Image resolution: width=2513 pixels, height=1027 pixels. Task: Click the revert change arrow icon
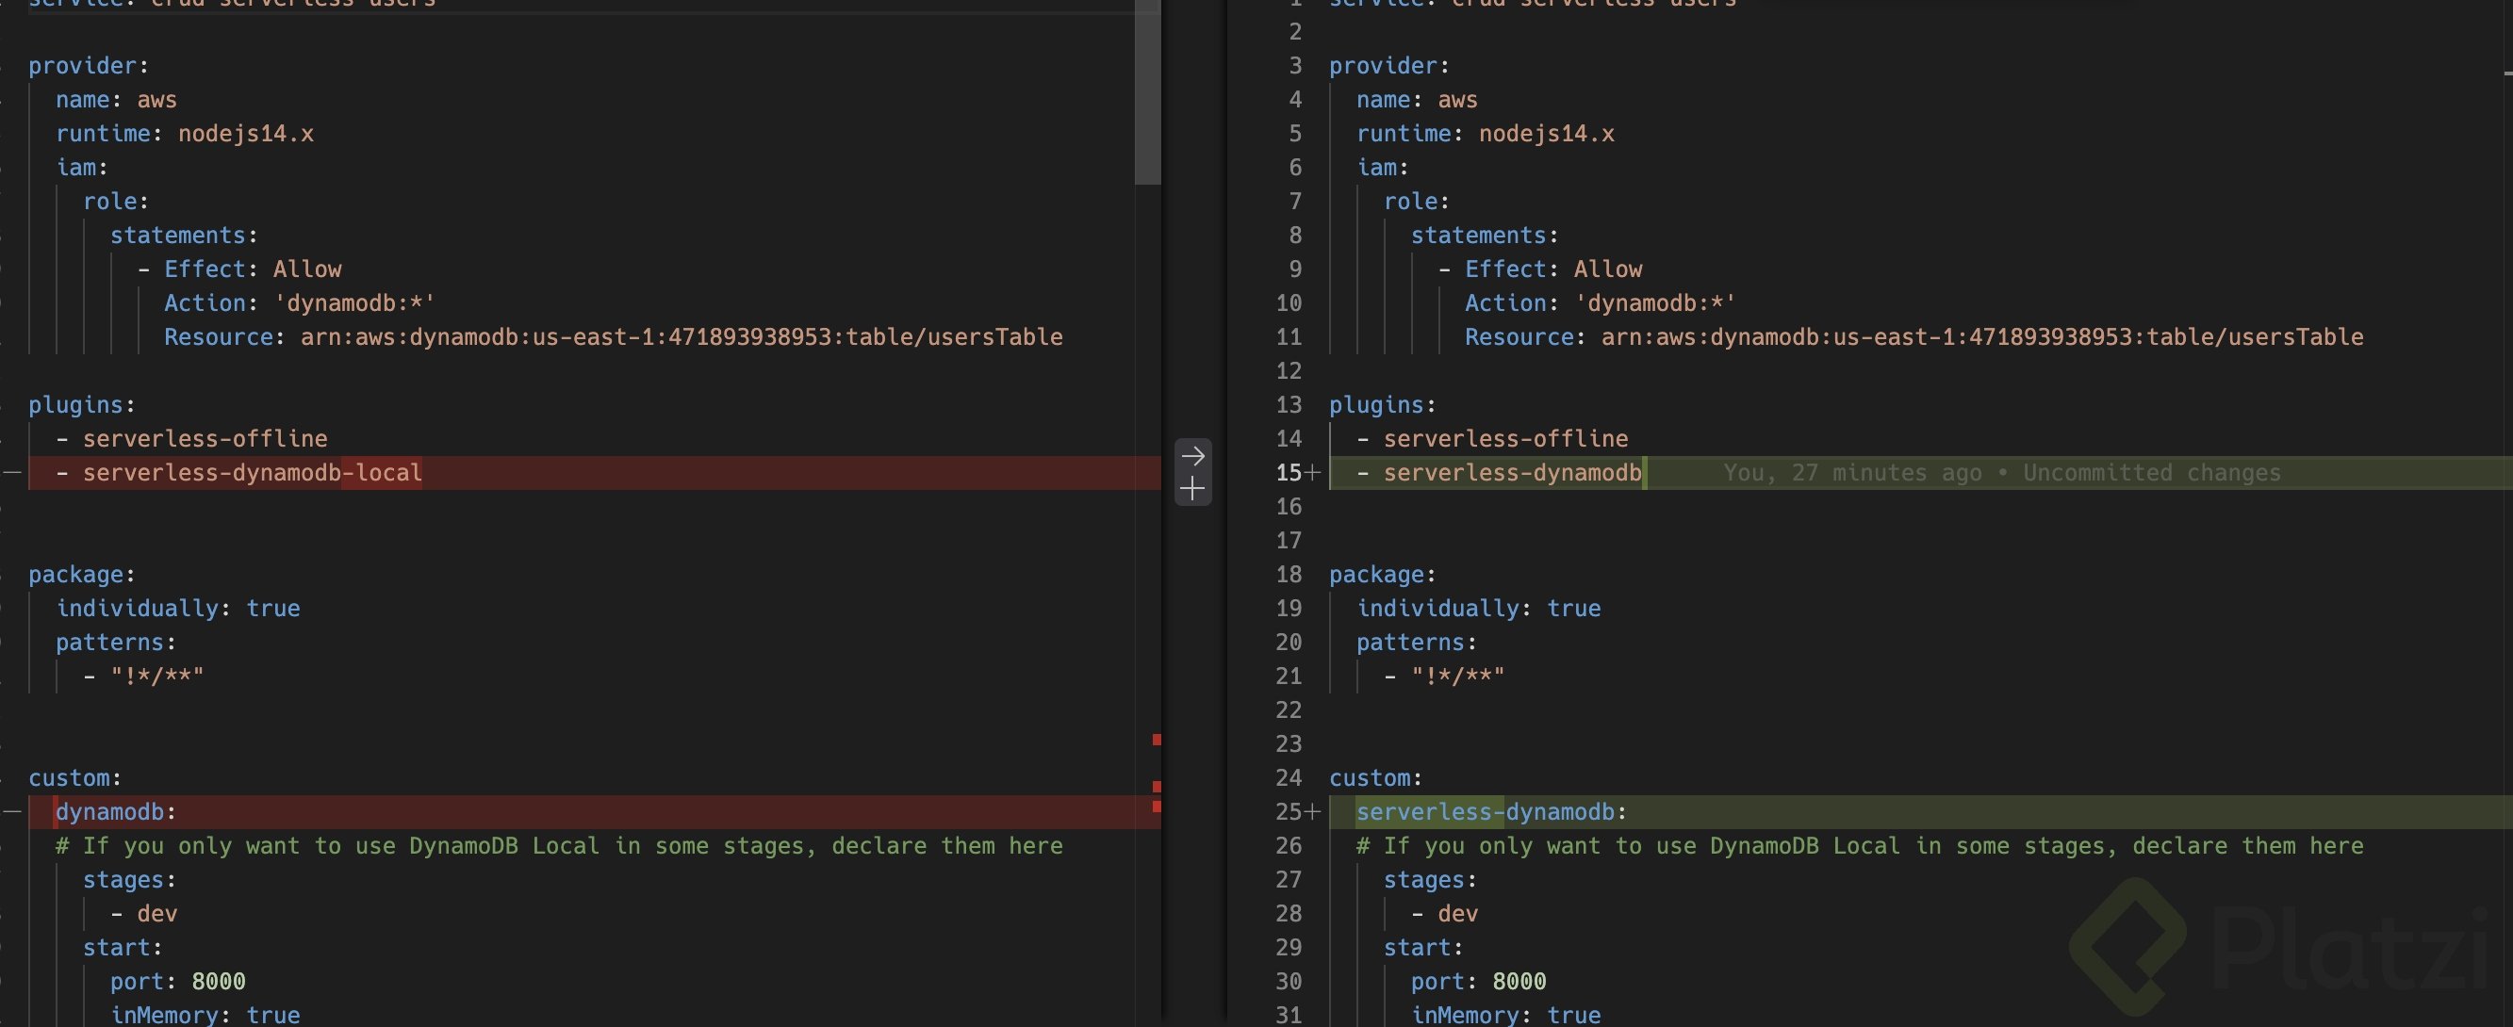1192,455
